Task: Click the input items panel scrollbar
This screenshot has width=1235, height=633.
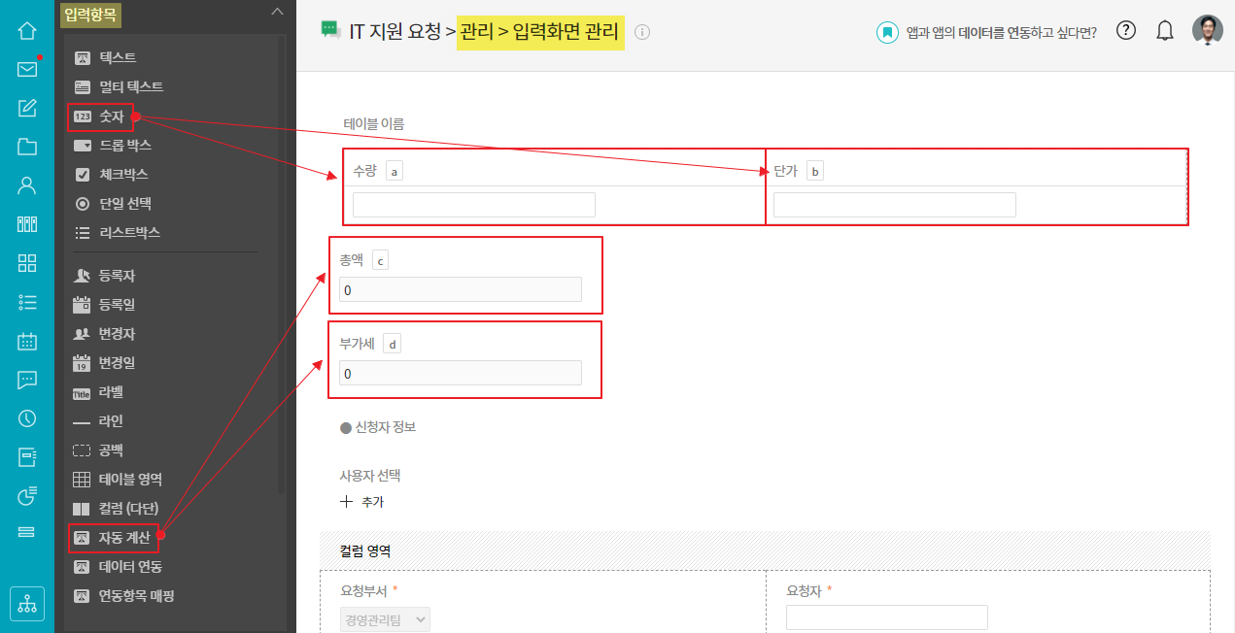Action: pyautogui.click(x=282, y=262)
